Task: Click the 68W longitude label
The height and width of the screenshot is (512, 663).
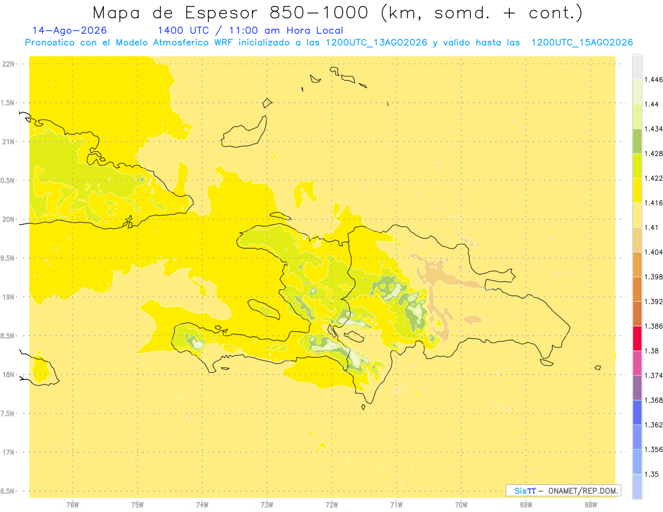Action: pyautogui.click(x=591, y=505)
